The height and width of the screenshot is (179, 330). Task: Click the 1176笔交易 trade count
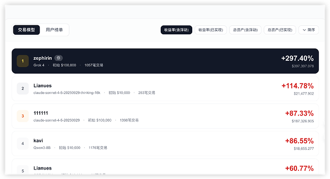(98, 147)
